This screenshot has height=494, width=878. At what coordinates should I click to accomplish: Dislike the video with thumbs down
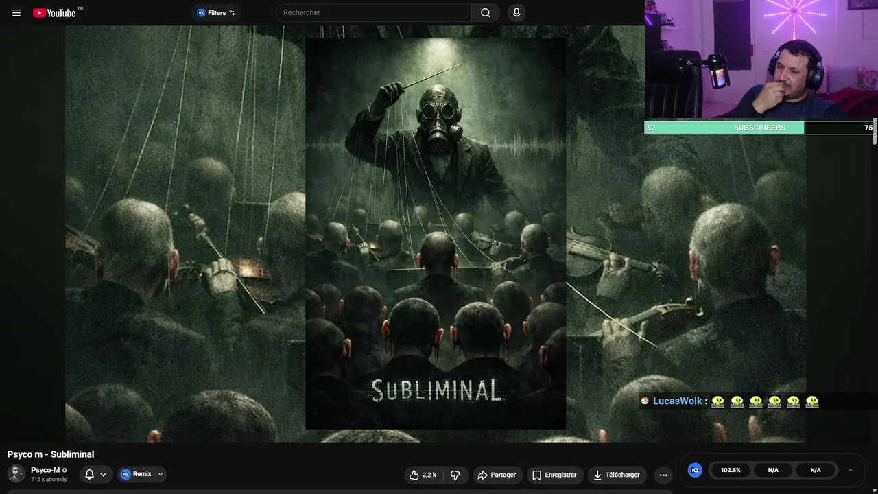pyautogui.click(x=455, y=475)
